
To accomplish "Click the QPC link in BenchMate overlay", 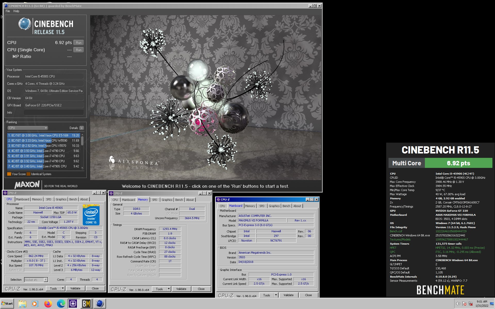I will tap(392, 252).
